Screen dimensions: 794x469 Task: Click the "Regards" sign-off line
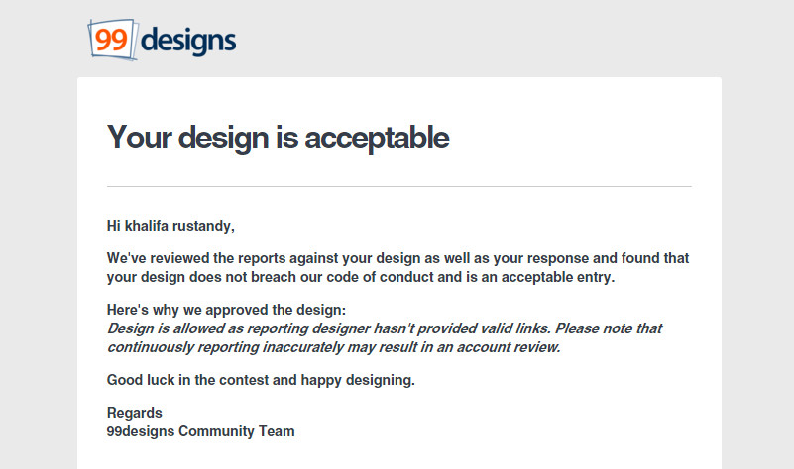134,413
